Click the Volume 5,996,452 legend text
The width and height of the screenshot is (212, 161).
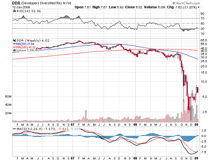pos(28,50)
